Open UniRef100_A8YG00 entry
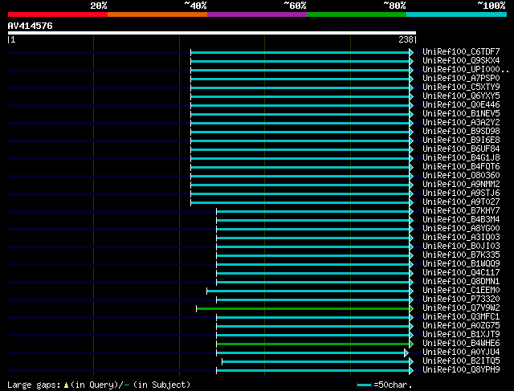 (x=461, y=229)
